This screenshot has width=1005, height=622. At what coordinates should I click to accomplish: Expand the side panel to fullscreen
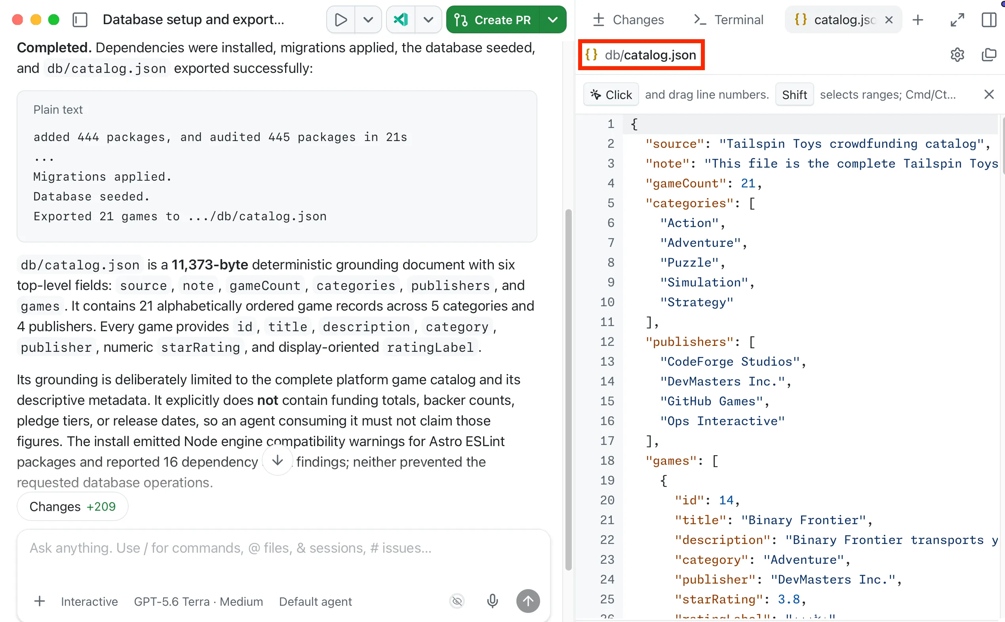957,20
